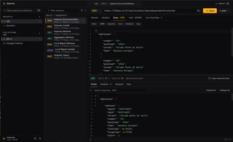Select the Numarics project
Screen dimensions: 233x142
(22, 26)
